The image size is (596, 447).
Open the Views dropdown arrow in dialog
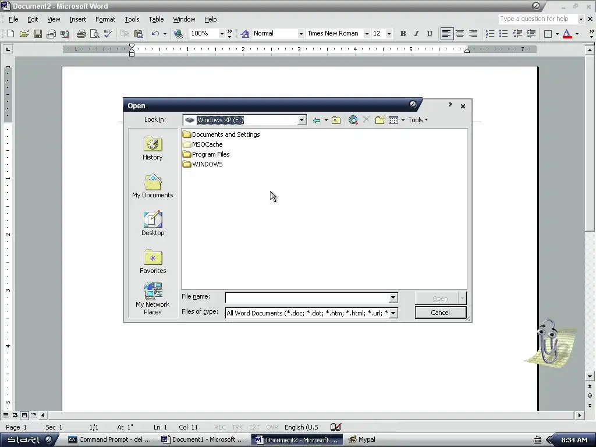(x=403, y=120)
